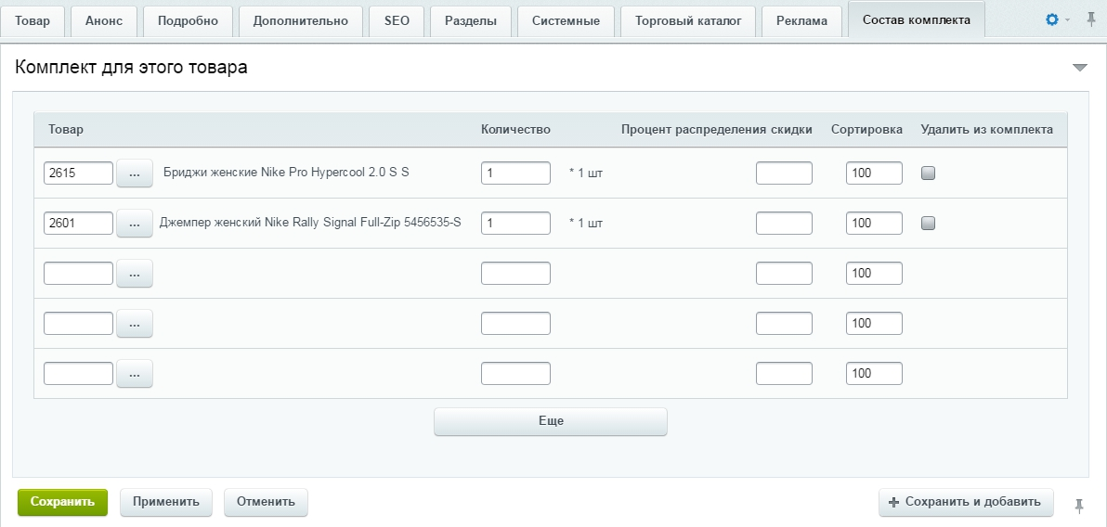Click the Количество column header
1107x527 pixels.
point(515,129)
